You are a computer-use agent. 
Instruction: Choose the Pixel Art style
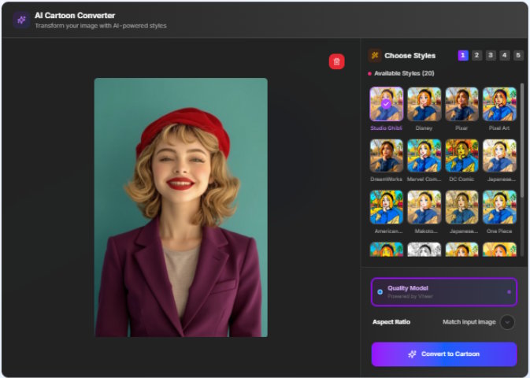tap(499, 104)
